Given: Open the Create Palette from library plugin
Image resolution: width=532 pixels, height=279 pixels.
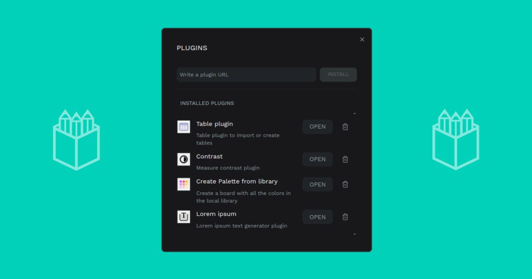Looking at the screenshot, I should [x=317, y=185].
